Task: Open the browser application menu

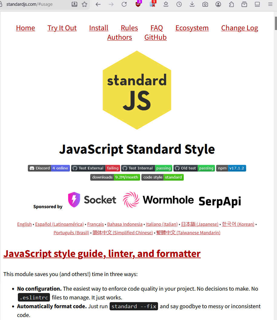Action: click(270, 5)
